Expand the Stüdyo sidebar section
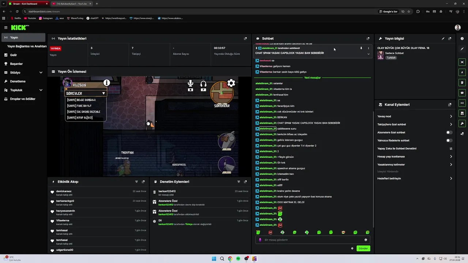The image size is (468, 263). tap(41, 72)
